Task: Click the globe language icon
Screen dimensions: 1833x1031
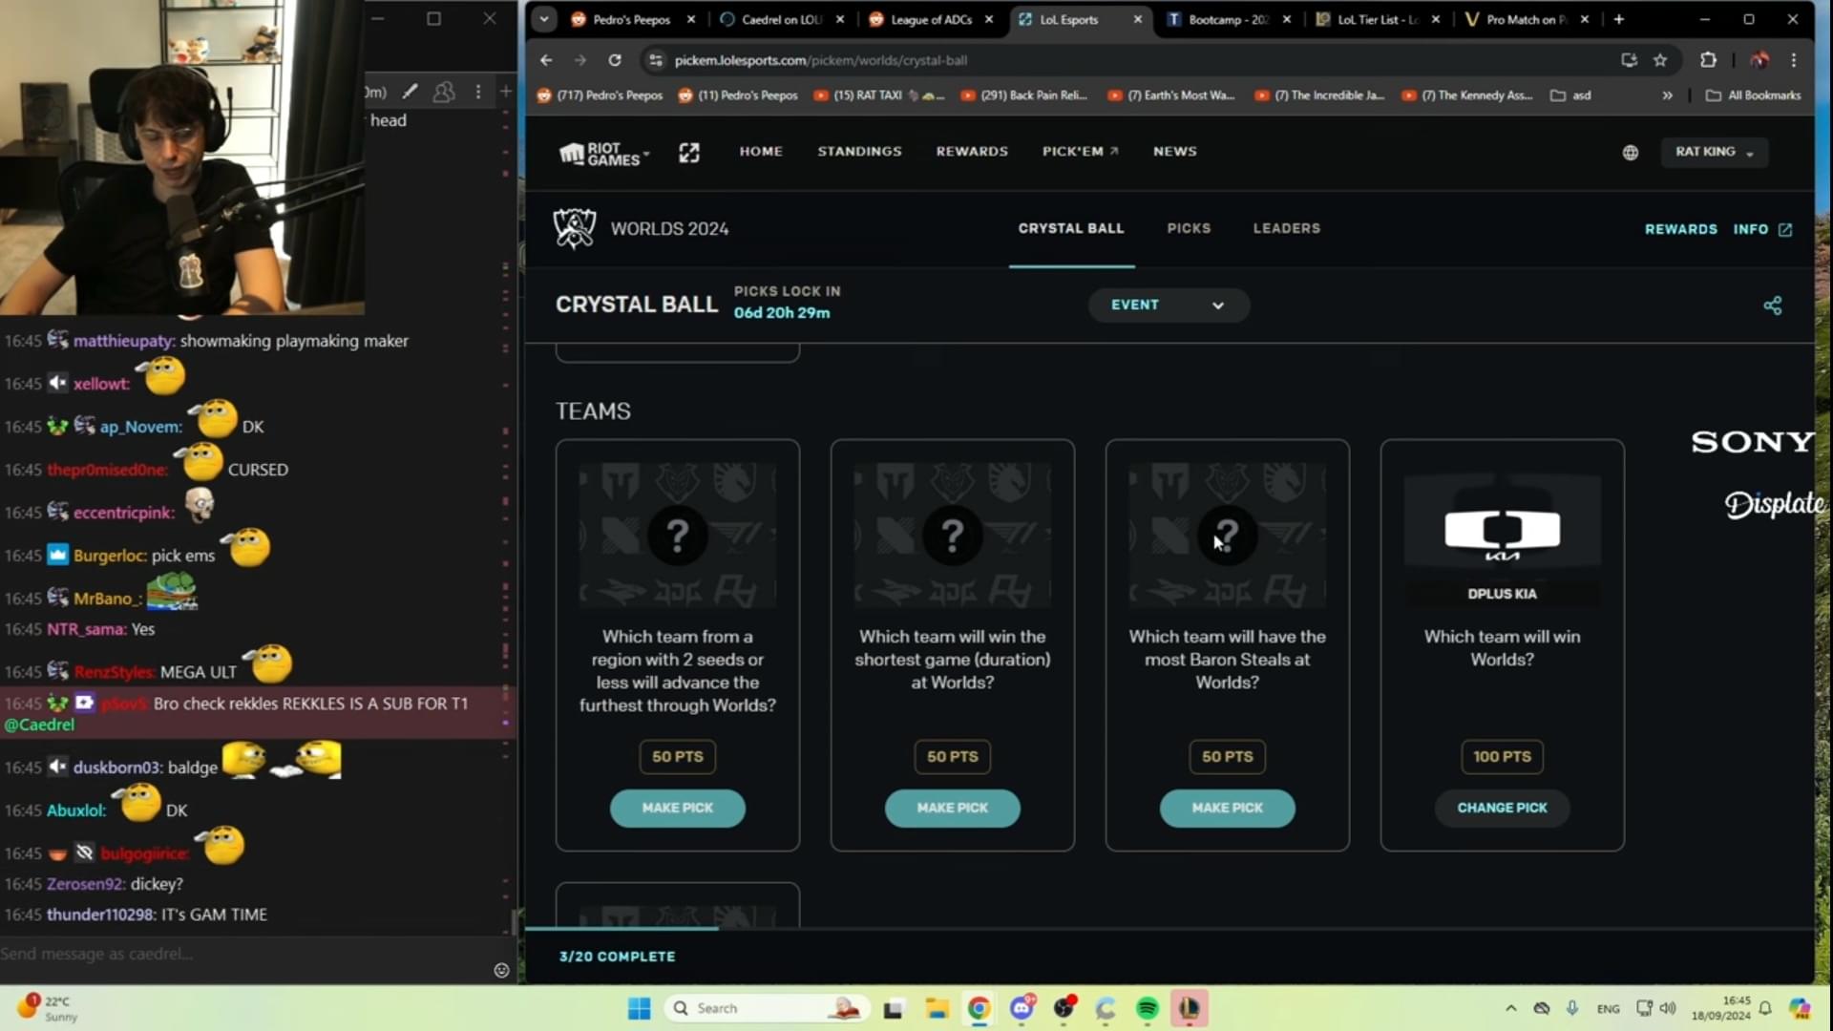Action: (x=1631, y=153)
